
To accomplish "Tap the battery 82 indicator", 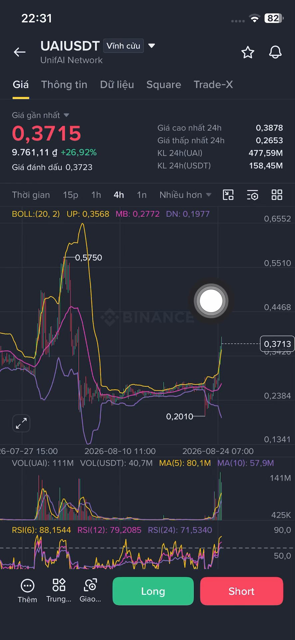I will click(274, 18).
